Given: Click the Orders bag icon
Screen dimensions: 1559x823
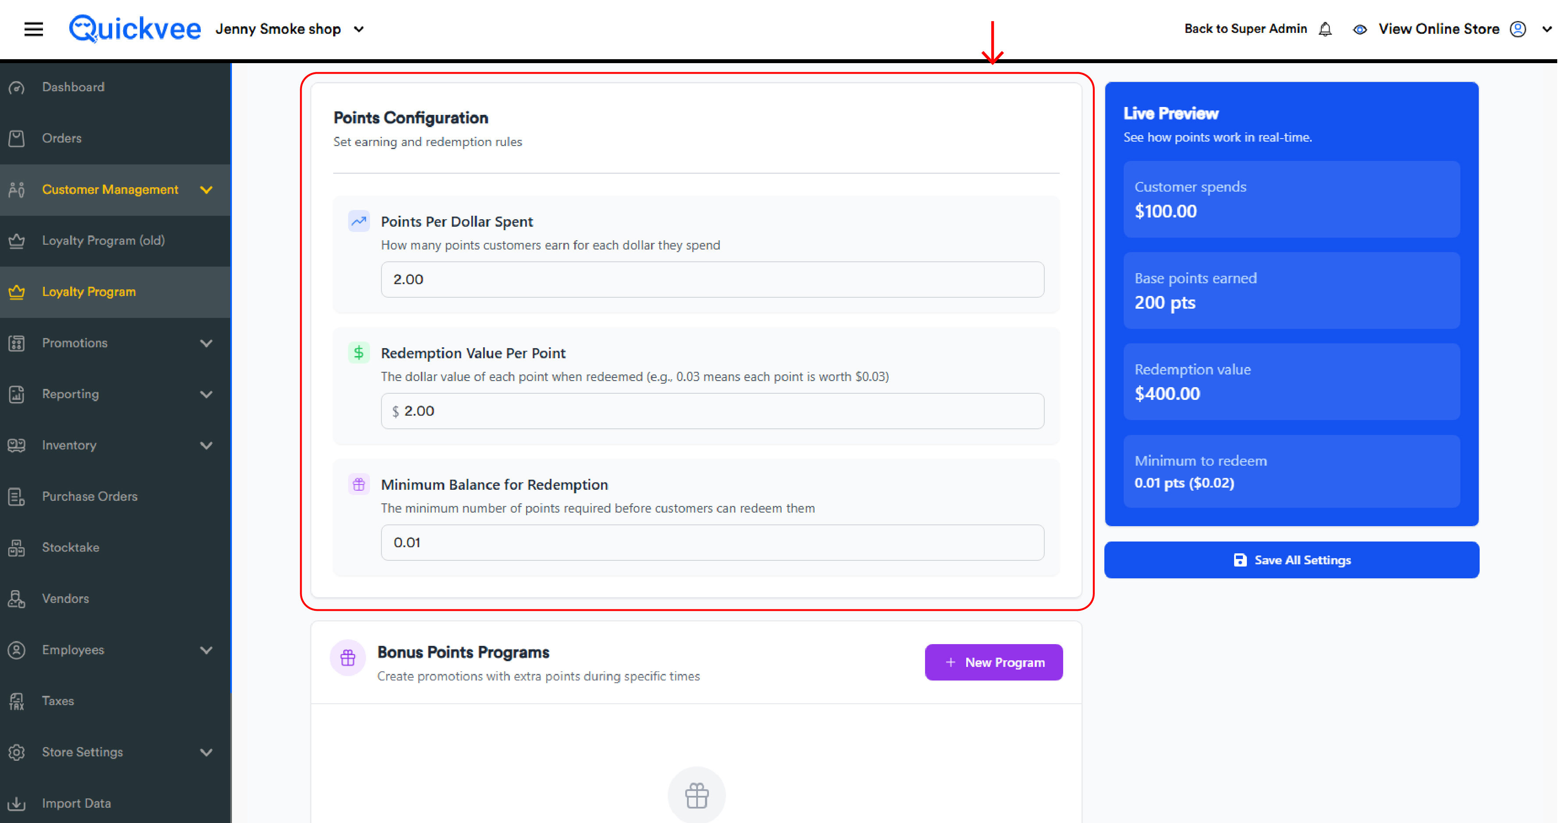Looking at the screenshot, I should pyautogui.click(x=17, y=139).
